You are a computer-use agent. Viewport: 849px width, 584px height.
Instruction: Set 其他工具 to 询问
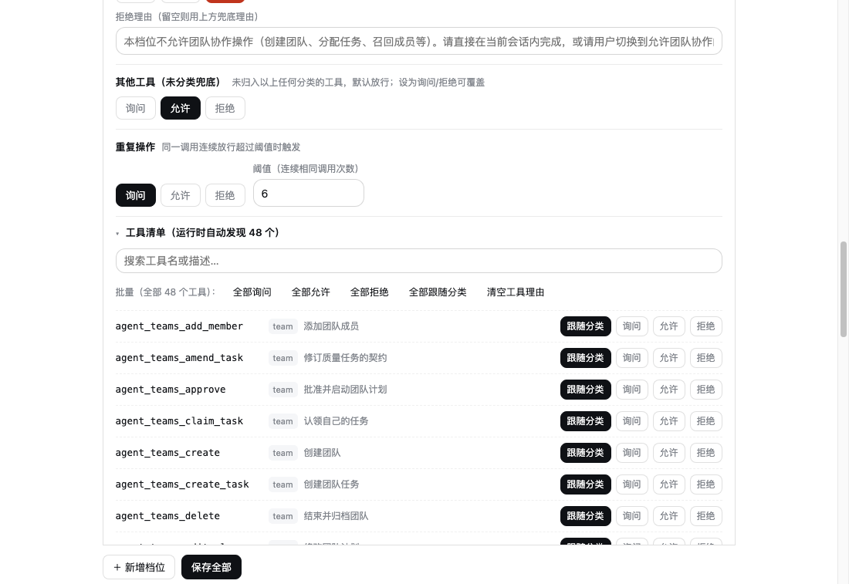click(x=135, y=108)
